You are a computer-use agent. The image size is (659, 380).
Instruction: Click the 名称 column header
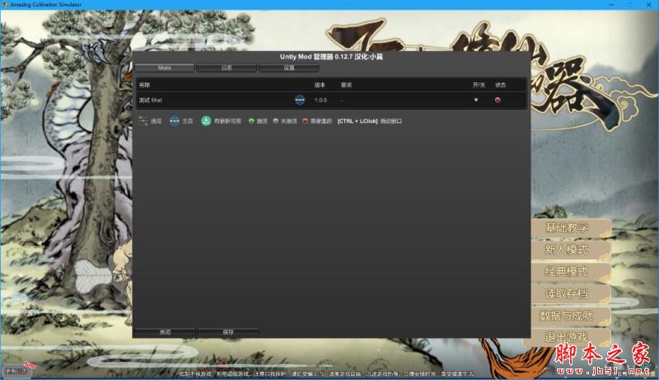tap(144, 85)
